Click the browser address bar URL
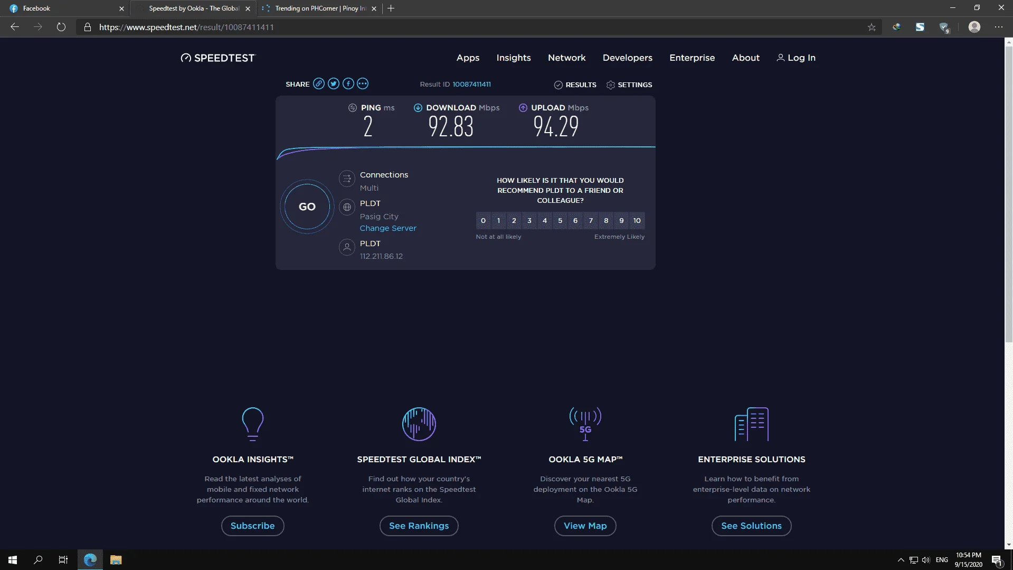 click(186, 27)
